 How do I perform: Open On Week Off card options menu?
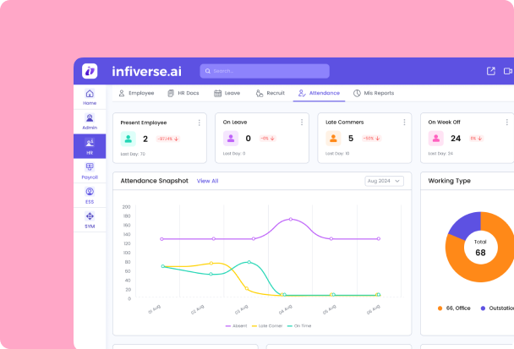506,123
